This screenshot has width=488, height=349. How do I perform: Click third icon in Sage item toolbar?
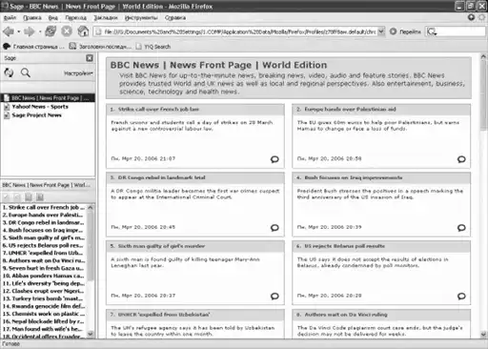[x=29, y=197]
